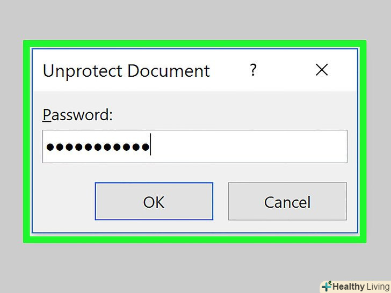Screen dimensions: 391x293
Task: Click the Password label text
Action: coord(78,115)
